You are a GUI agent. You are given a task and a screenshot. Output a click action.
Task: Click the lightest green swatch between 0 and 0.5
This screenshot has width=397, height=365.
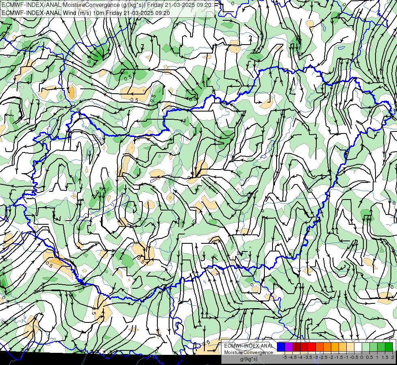(x=366, y=347)
